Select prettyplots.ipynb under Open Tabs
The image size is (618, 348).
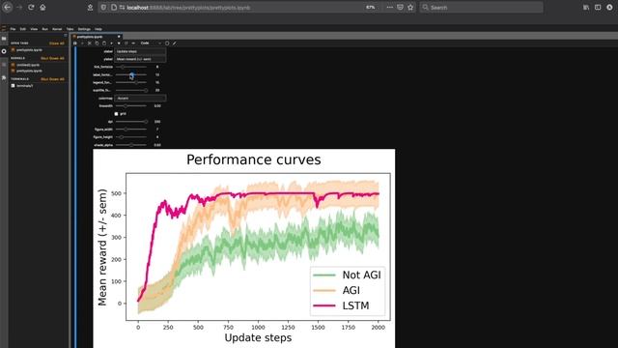click(x=29, y=50)
